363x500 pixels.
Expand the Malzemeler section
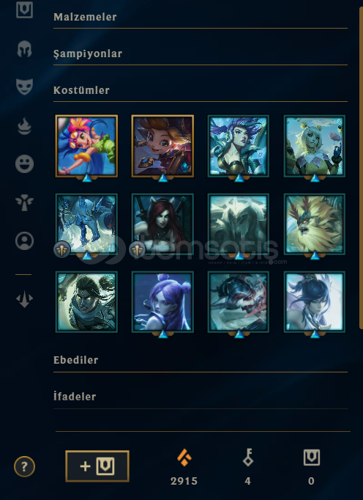point(201,17)
